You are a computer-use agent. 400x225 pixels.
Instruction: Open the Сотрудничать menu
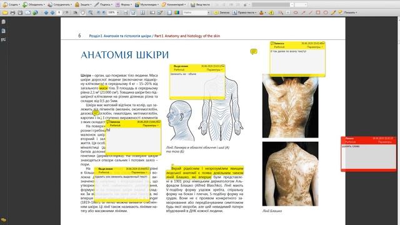[60, 4]
